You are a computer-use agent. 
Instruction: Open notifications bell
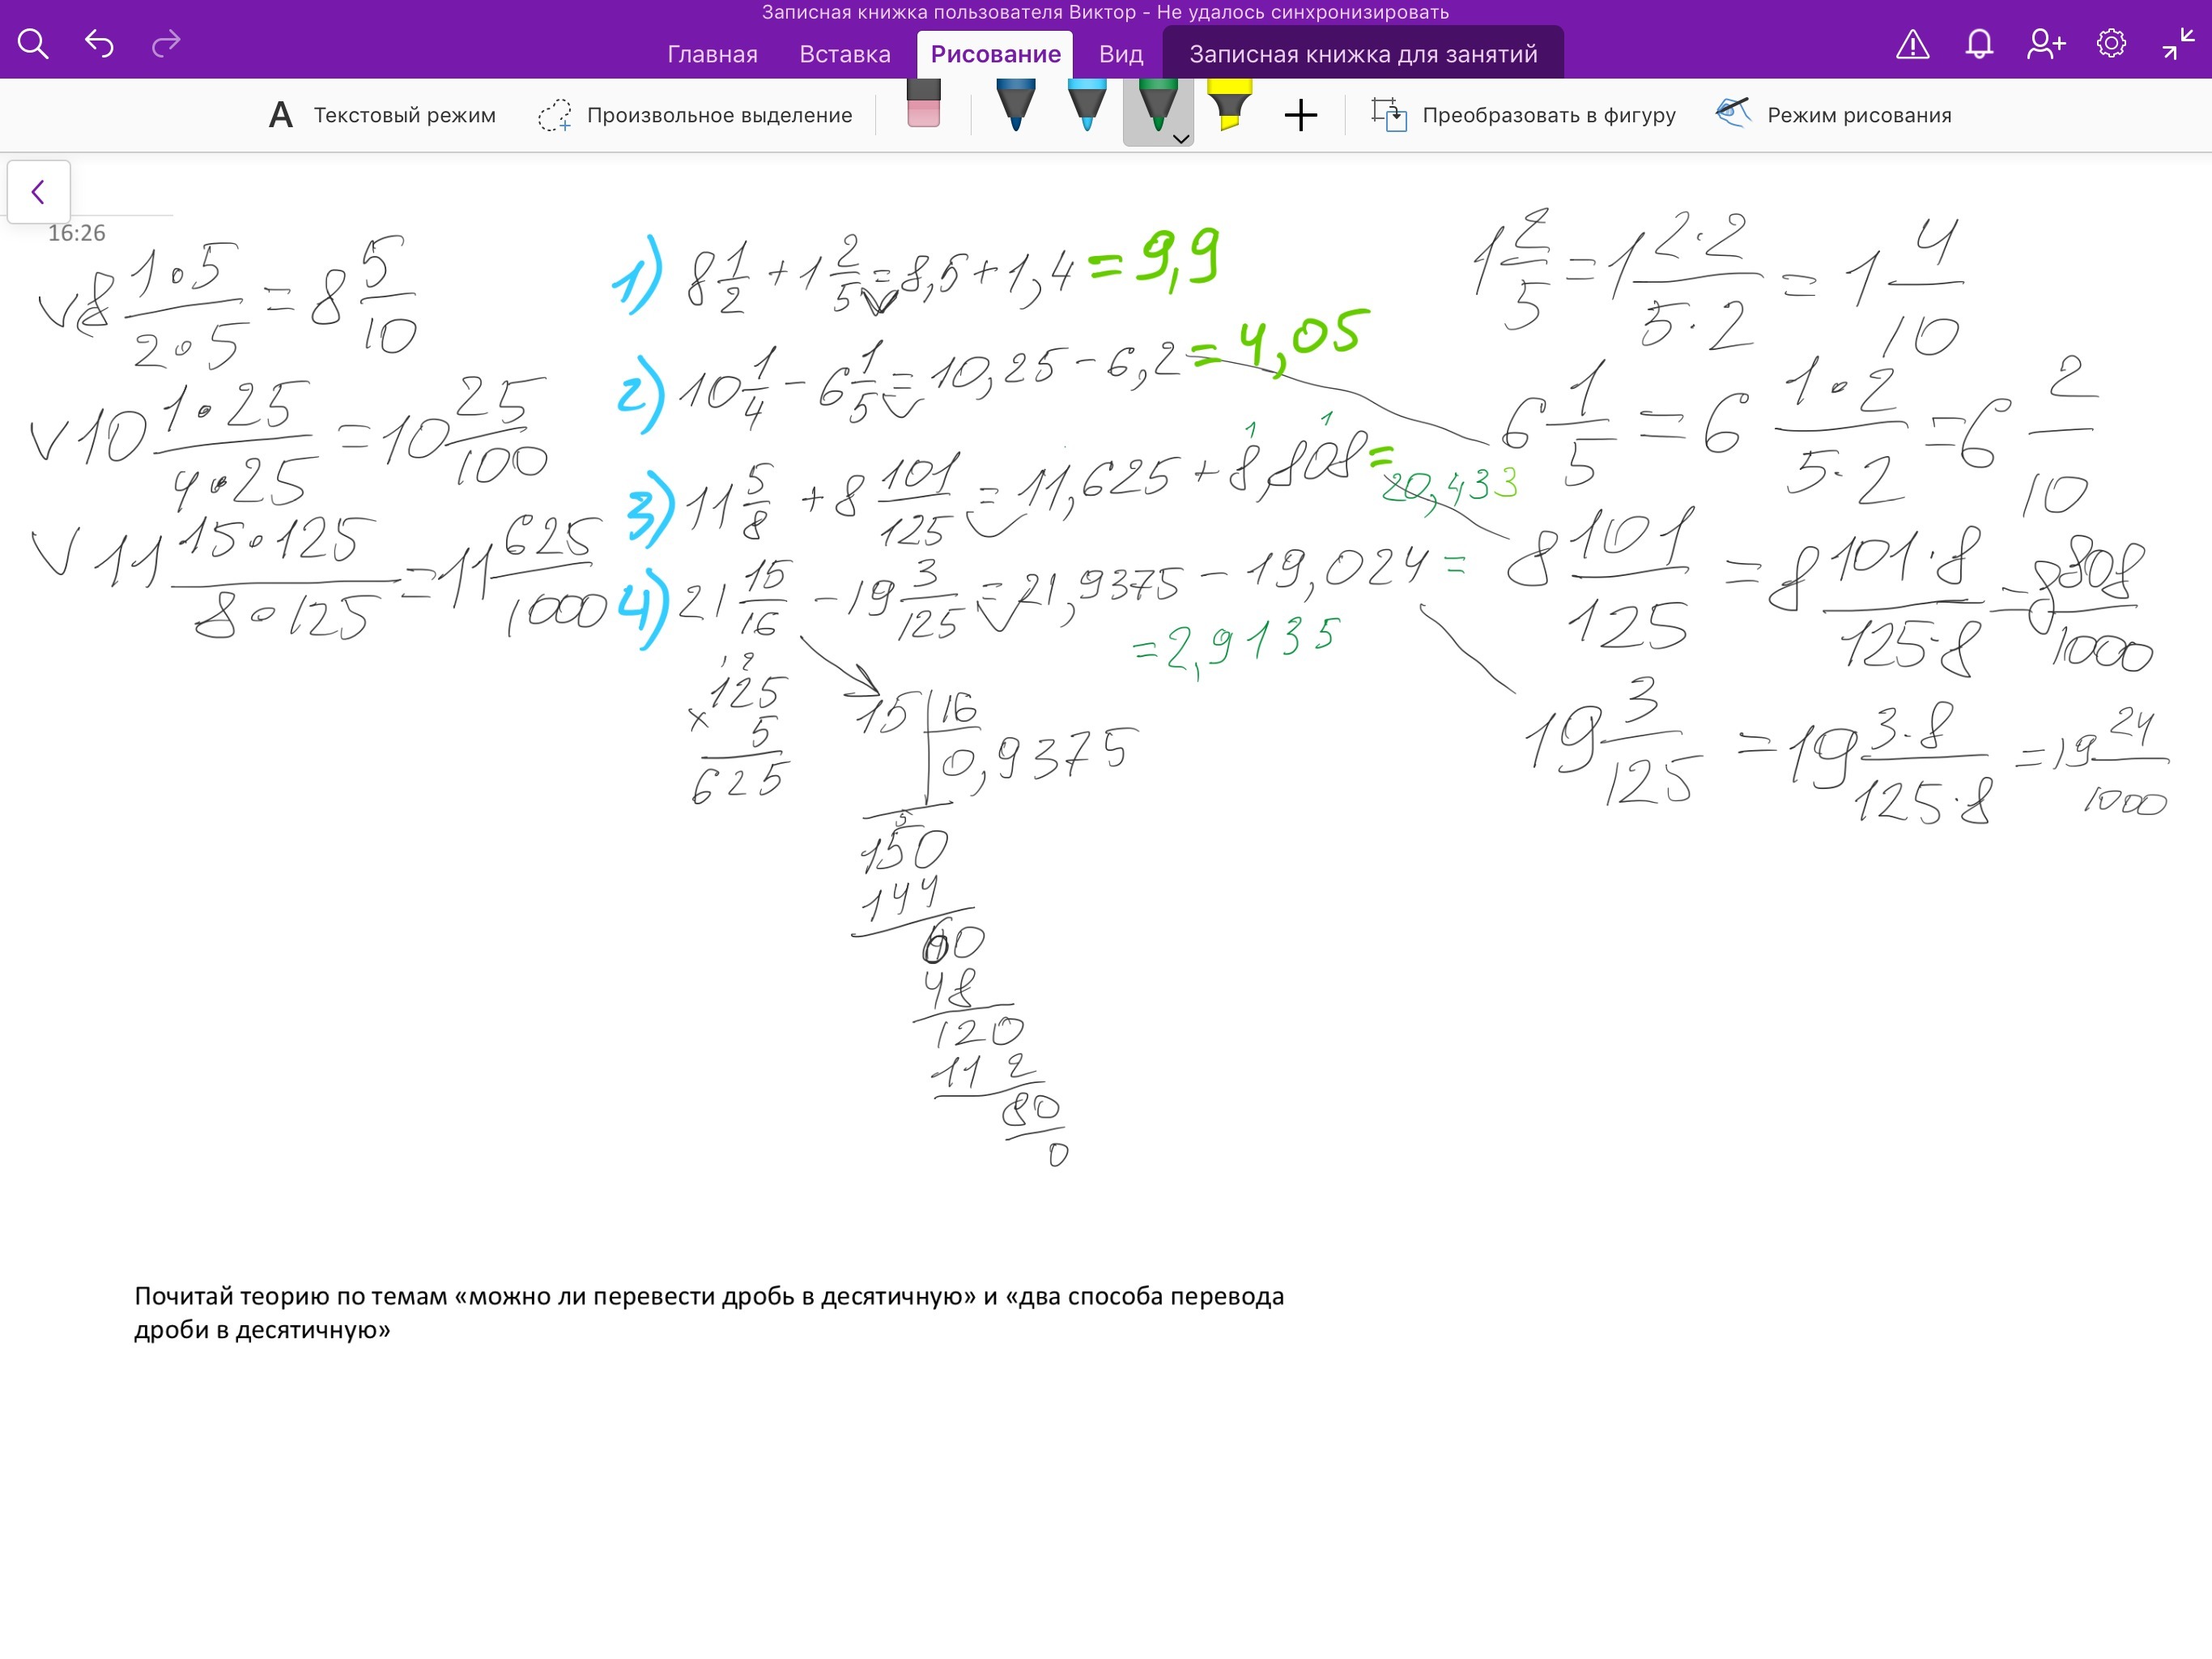click(x=1979, y=44)
